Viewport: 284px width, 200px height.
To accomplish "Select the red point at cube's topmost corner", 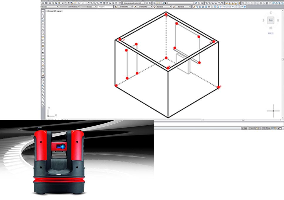I will pyautogui.click(x=166, y=14).
